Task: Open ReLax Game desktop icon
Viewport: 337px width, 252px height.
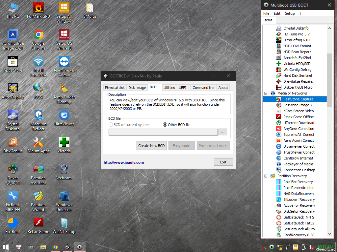Action: [x=39, y=226]
